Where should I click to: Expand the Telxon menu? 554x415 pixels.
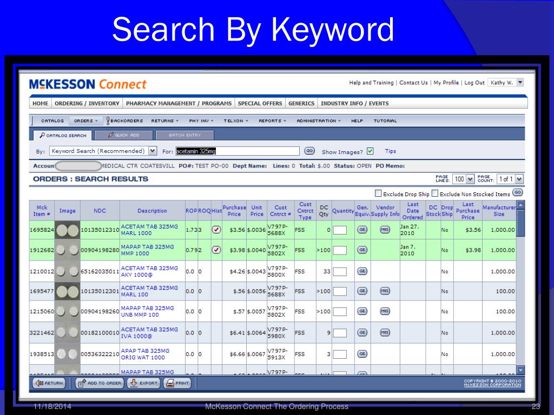click(236, 121)
